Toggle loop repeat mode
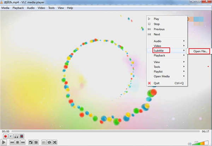Viewport: 212px width, 146px height. [x=49, y=142]
